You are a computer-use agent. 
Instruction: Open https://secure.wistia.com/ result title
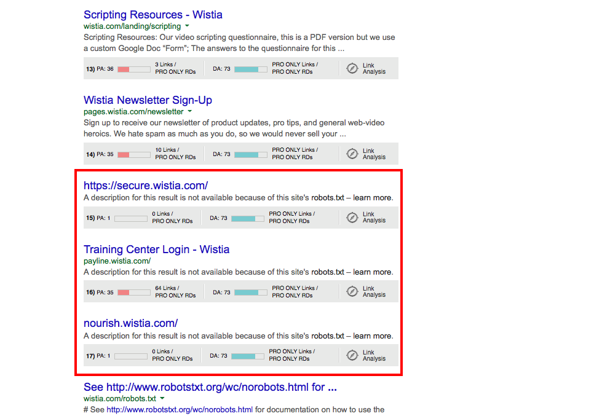pyautogui.click(x=146, y=186)
